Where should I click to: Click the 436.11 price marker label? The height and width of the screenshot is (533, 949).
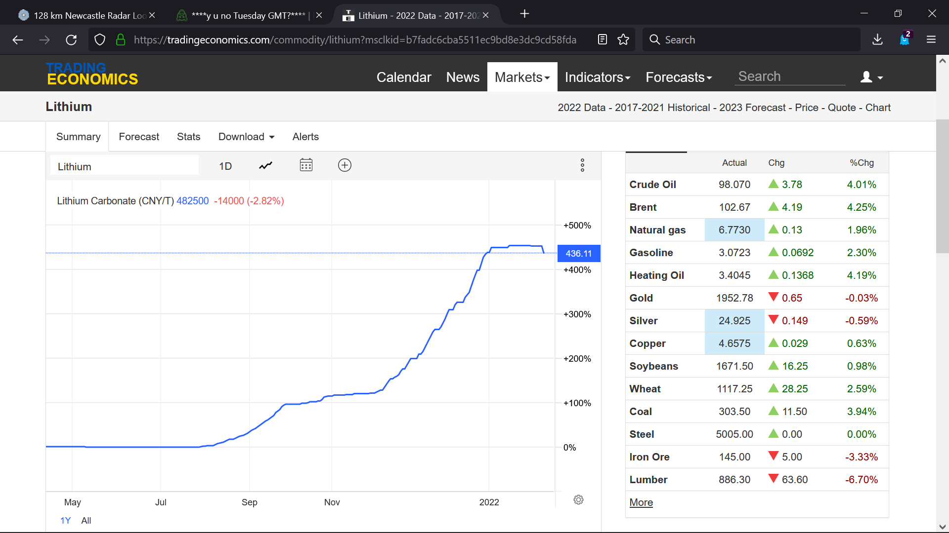(579, 254)
